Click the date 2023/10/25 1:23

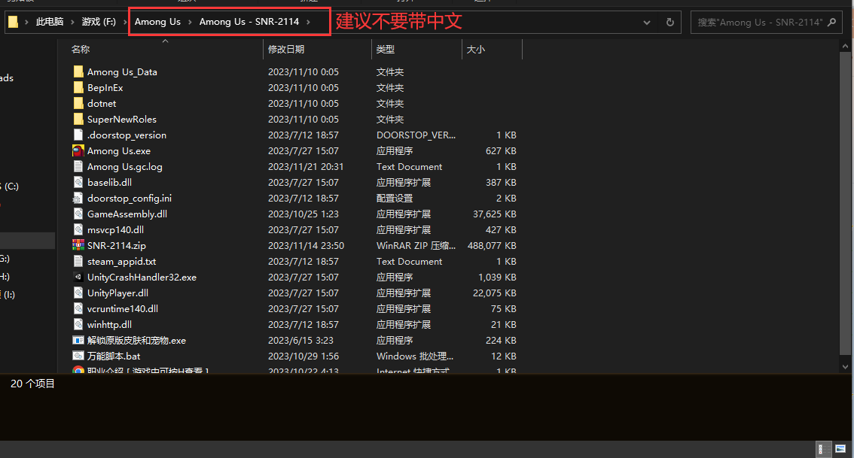(303, 214)
